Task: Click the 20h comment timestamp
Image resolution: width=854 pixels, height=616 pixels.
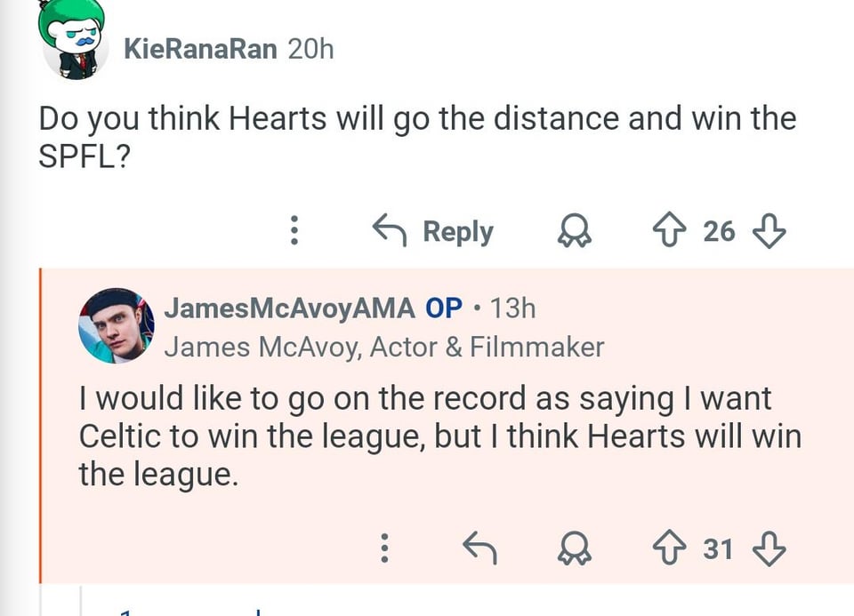Action: (311, 48)
